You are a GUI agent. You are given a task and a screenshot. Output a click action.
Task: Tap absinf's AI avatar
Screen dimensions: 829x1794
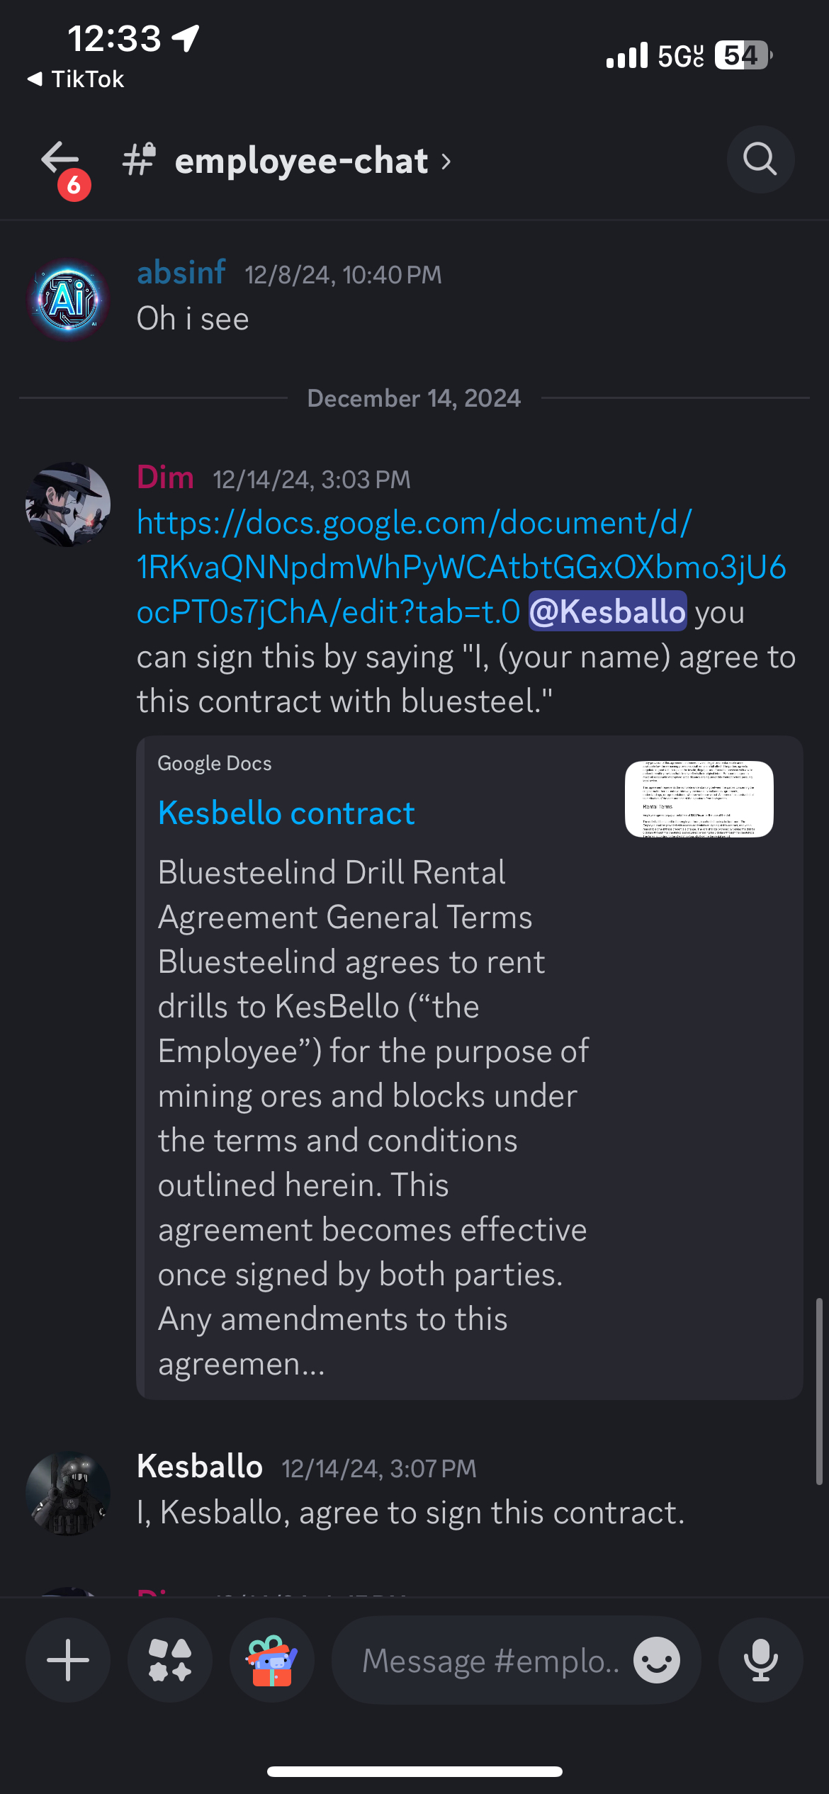tap(68, 299)
